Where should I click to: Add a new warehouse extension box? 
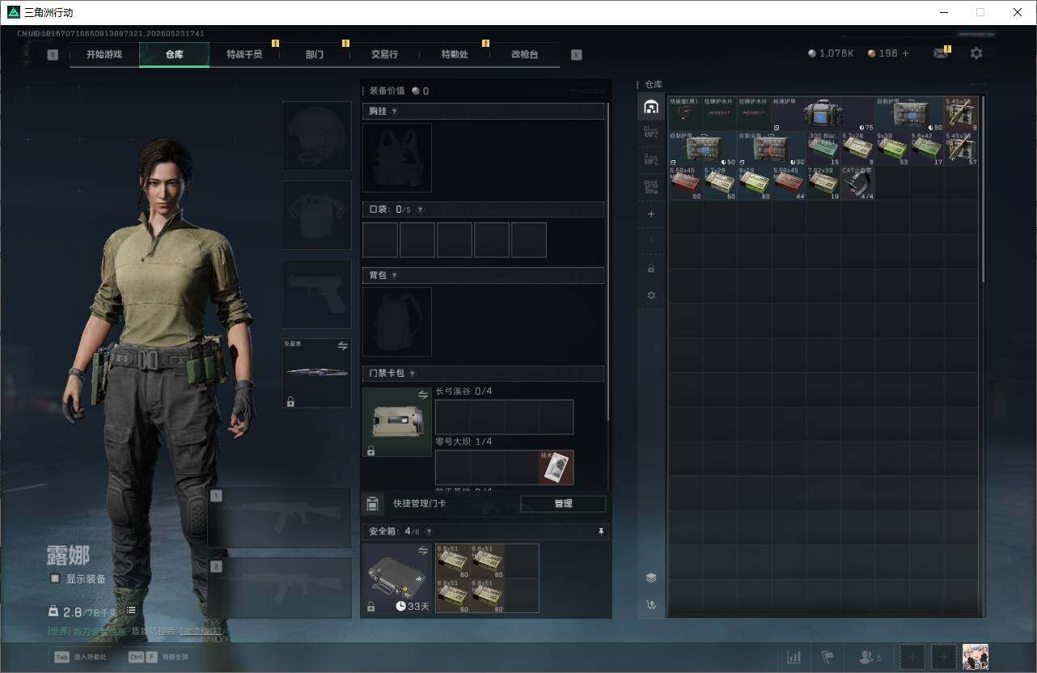coord(651,214)
